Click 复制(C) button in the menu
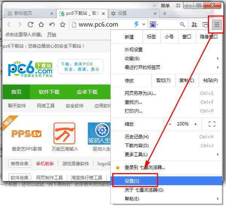This screenshot has width=226, height=207. [186, 81]
